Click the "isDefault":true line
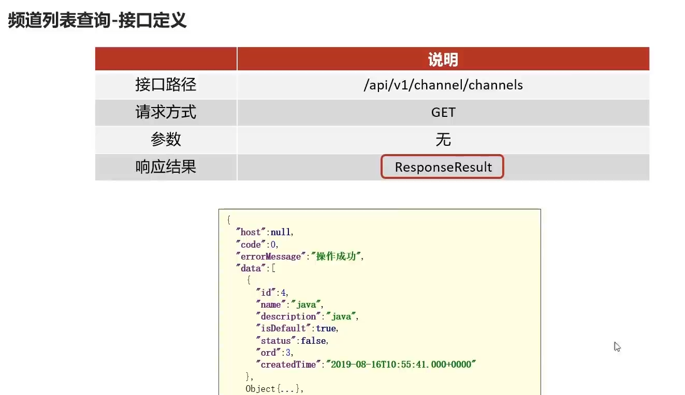The height and width of the screenshot is (395, 685). (297, 328)
